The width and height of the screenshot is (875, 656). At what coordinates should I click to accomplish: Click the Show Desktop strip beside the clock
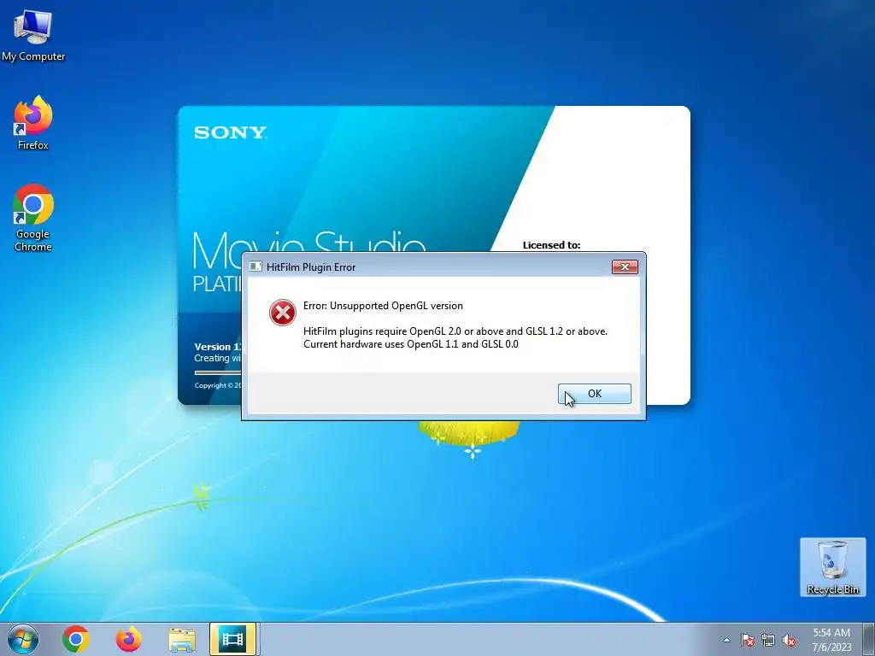coord(868,640)
